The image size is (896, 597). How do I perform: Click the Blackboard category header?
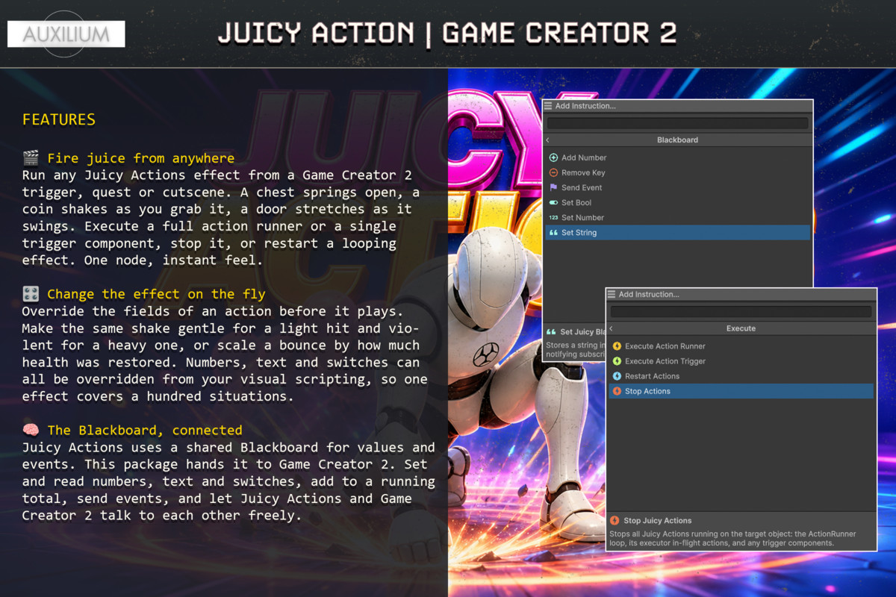pyautogui.click(x=677, y=140)
